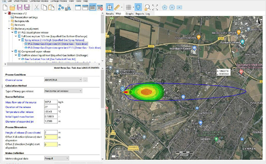The height and width of the screenshot is (164, 266).
Task: Open the grid options dropdown arrow
Action: click(133, 7)
